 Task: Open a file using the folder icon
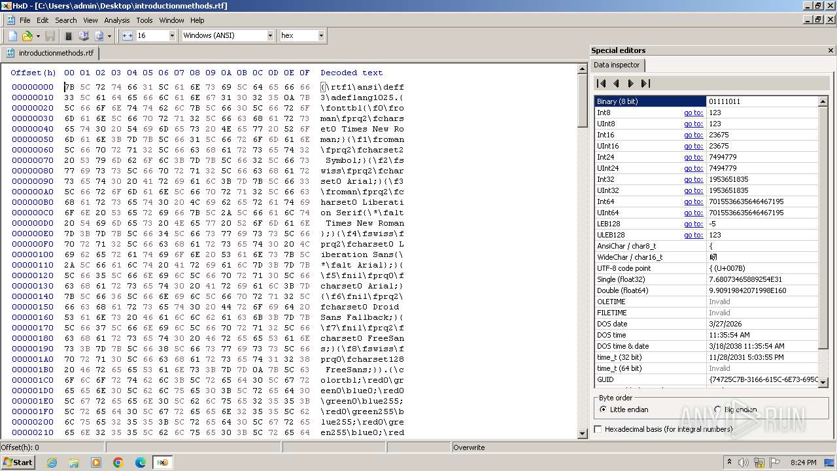(27, 36)
